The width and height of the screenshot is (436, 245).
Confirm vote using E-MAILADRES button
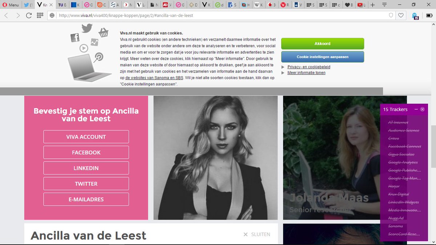86,199
